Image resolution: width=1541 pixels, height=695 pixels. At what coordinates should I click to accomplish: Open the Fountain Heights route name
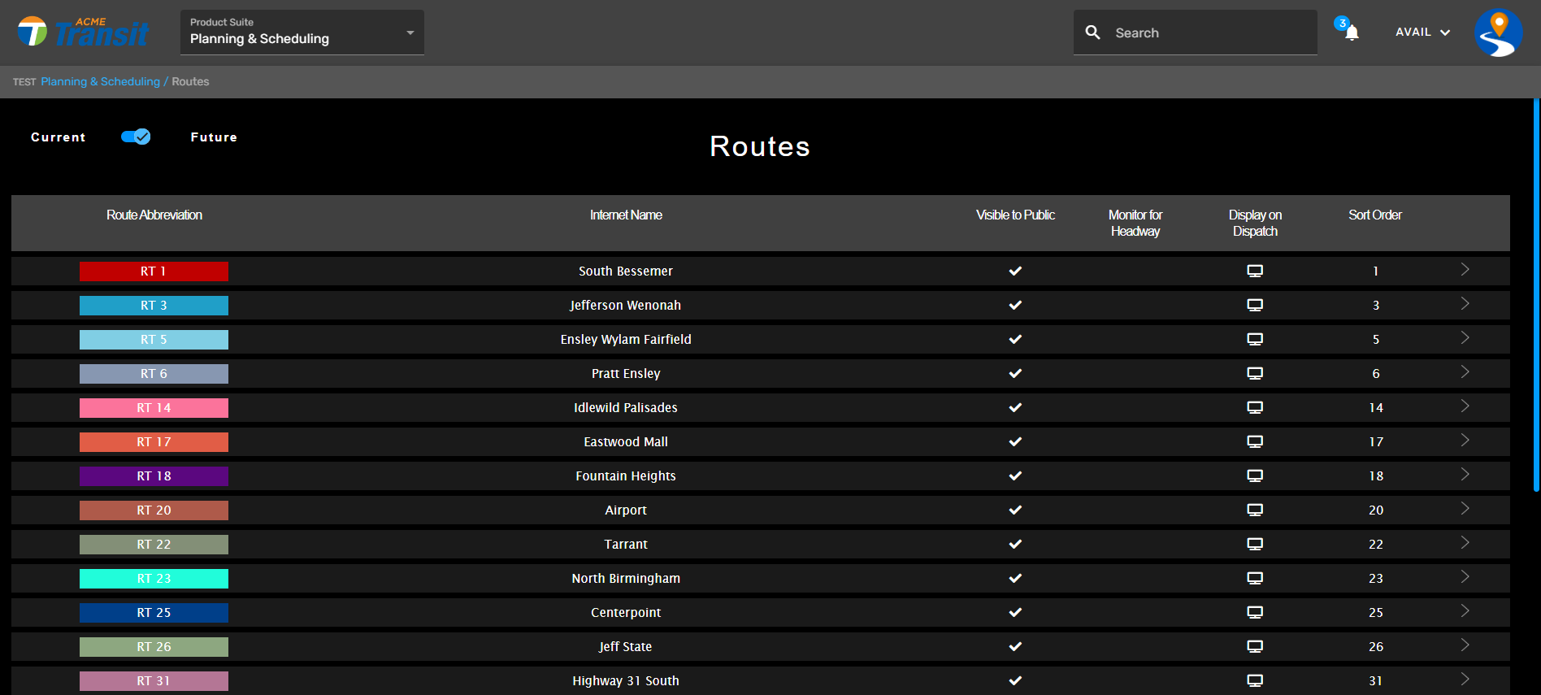(625, 476)
